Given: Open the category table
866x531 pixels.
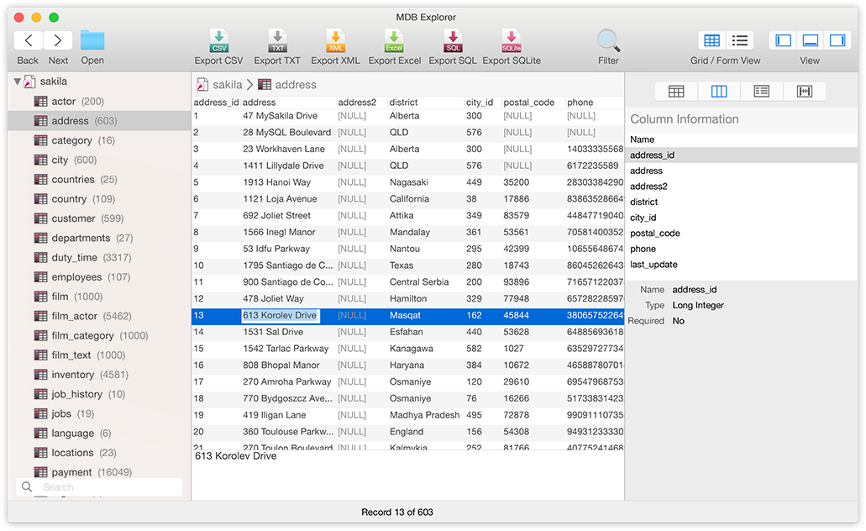Looking at the screenshot, I should [99, 140].
